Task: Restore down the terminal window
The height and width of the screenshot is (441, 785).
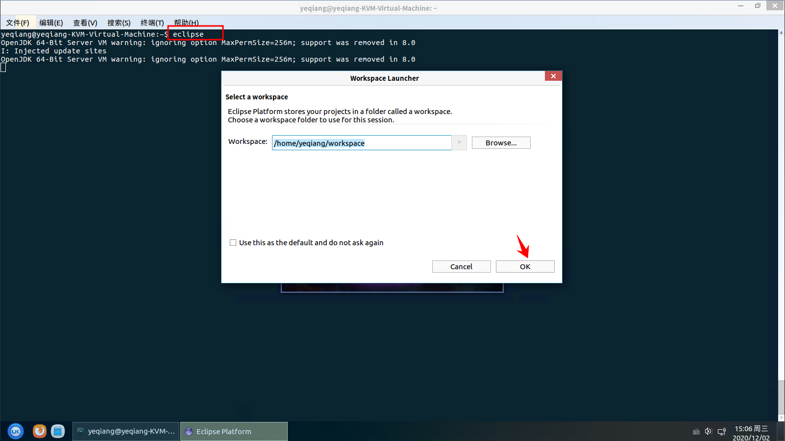Action: click(x=758, y=6)
